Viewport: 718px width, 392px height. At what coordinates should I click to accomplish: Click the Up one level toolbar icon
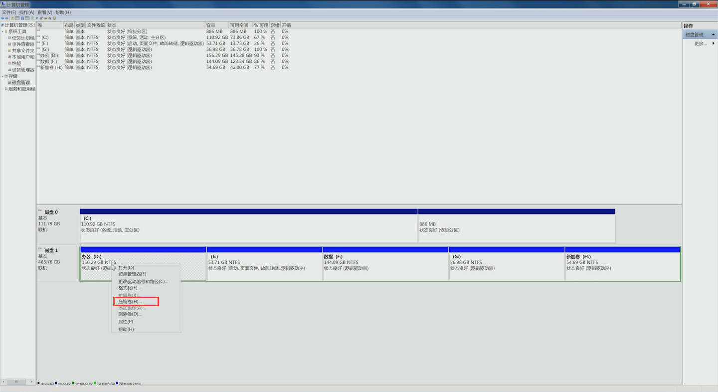12,18
